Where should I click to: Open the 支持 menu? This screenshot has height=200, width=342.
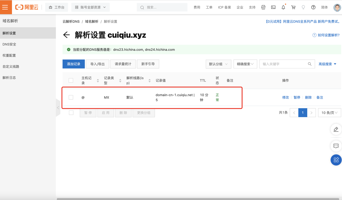pos(252,7)
